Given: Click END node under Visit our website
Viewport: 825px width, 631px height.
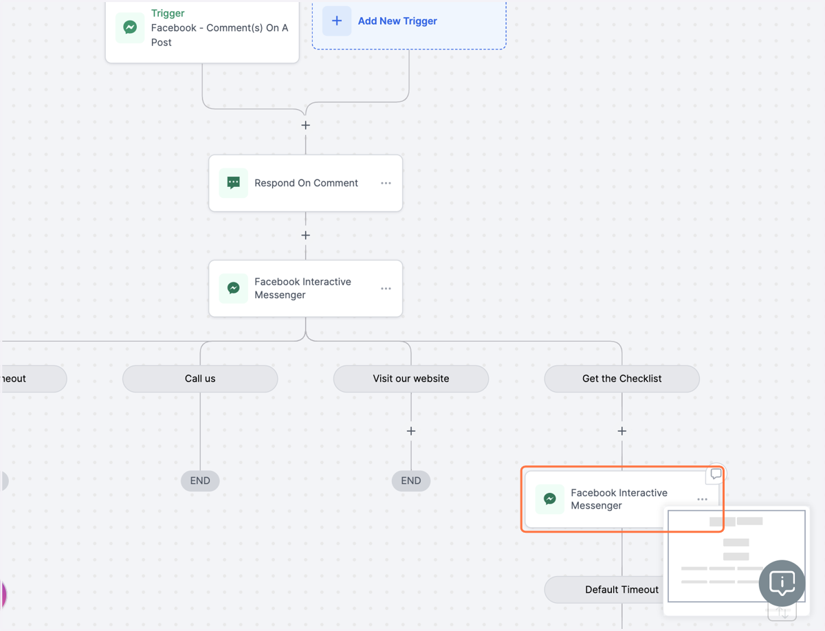Looking at the screenshot, I should [x=411, y=480].
